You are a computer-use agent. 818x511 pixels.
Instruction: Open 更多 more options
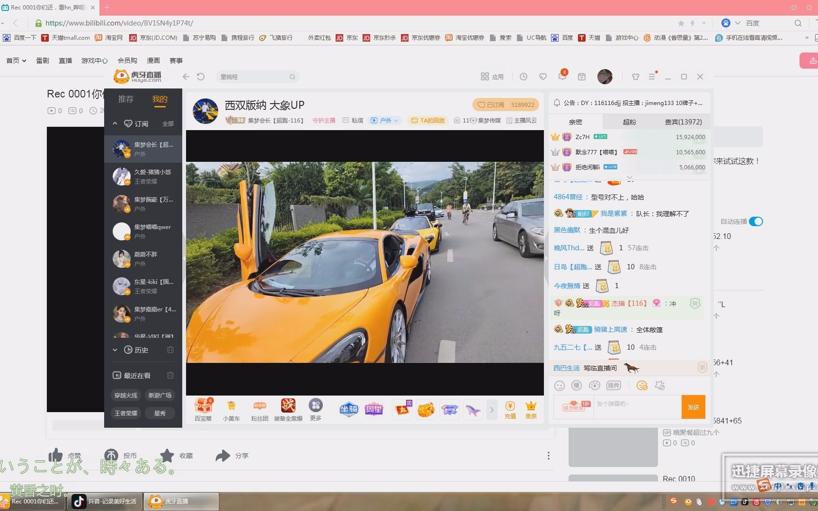316,410
